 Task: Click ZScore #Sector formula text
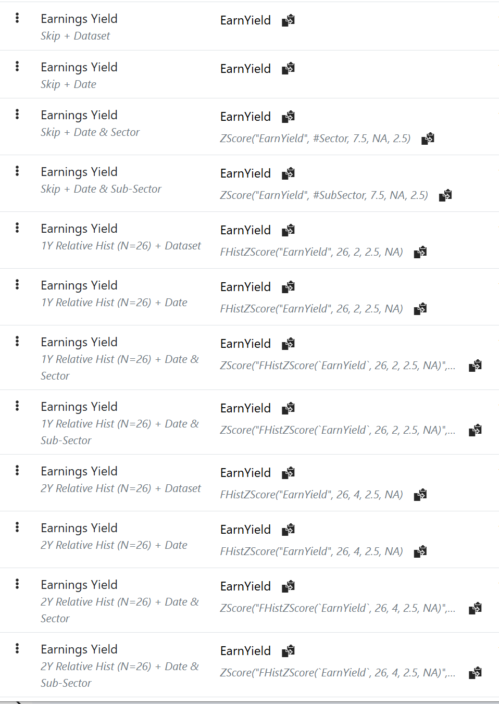(315, 139)
